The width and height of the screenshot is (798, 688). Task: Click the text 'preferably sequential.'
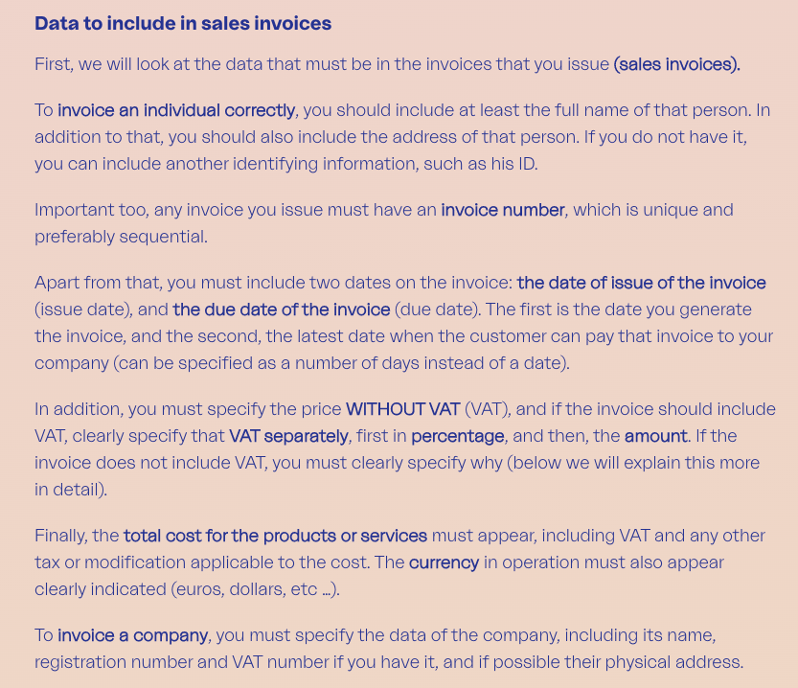click(x=121, y=237)
